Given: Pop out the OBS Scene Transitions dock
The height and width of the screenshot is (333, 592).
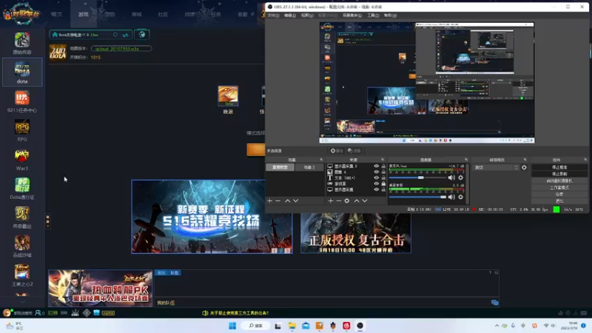Looking at the screenshot, I should pyautogui.click(x=525, y=160).
